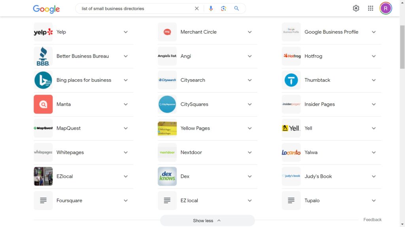Viewport: 405px width, 227px height.
Task: Click the Better Business Bureau logo
Action: (43, 56)
